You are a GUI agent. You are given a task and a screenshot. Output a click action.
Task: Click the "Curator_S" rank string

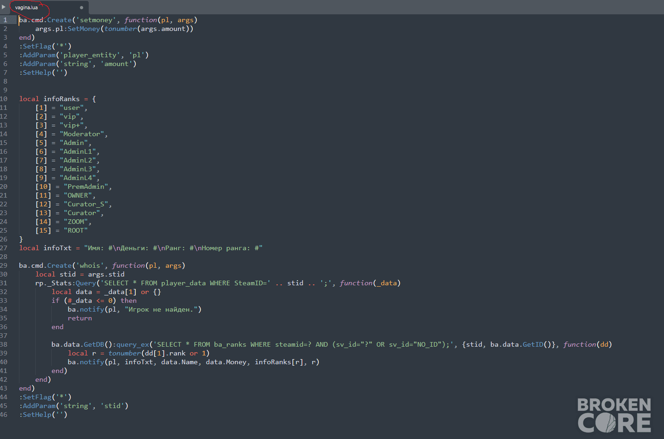pyautogui.click(x=86, y=204)
